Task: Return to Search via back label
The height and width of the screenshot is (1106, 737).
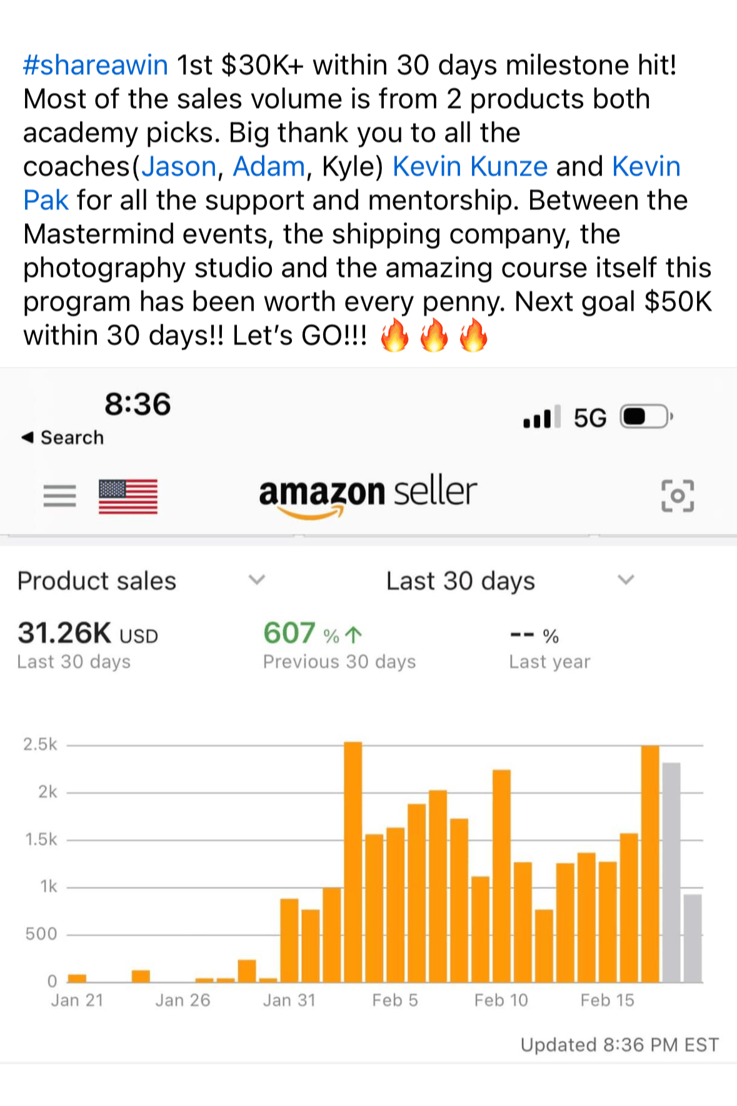Action: click(72, 437)
